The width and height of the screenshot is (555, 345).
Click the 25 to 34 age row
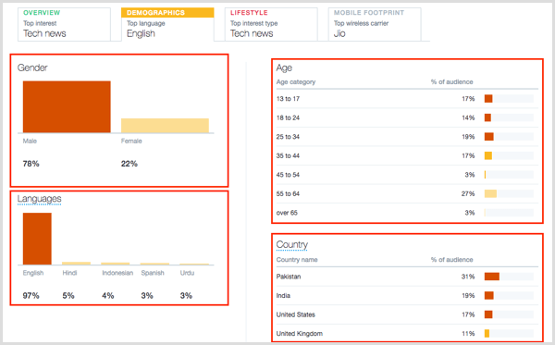407,137
